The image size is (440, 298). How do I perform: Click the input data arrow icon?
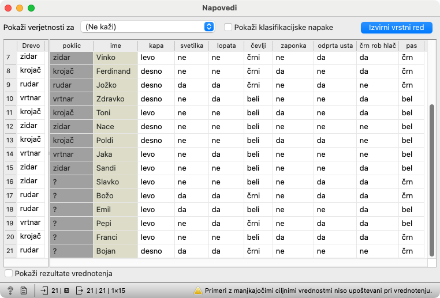click(45, 291)
